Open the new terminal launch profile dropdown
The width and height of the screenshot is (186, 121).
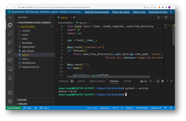tap(154, 81)
